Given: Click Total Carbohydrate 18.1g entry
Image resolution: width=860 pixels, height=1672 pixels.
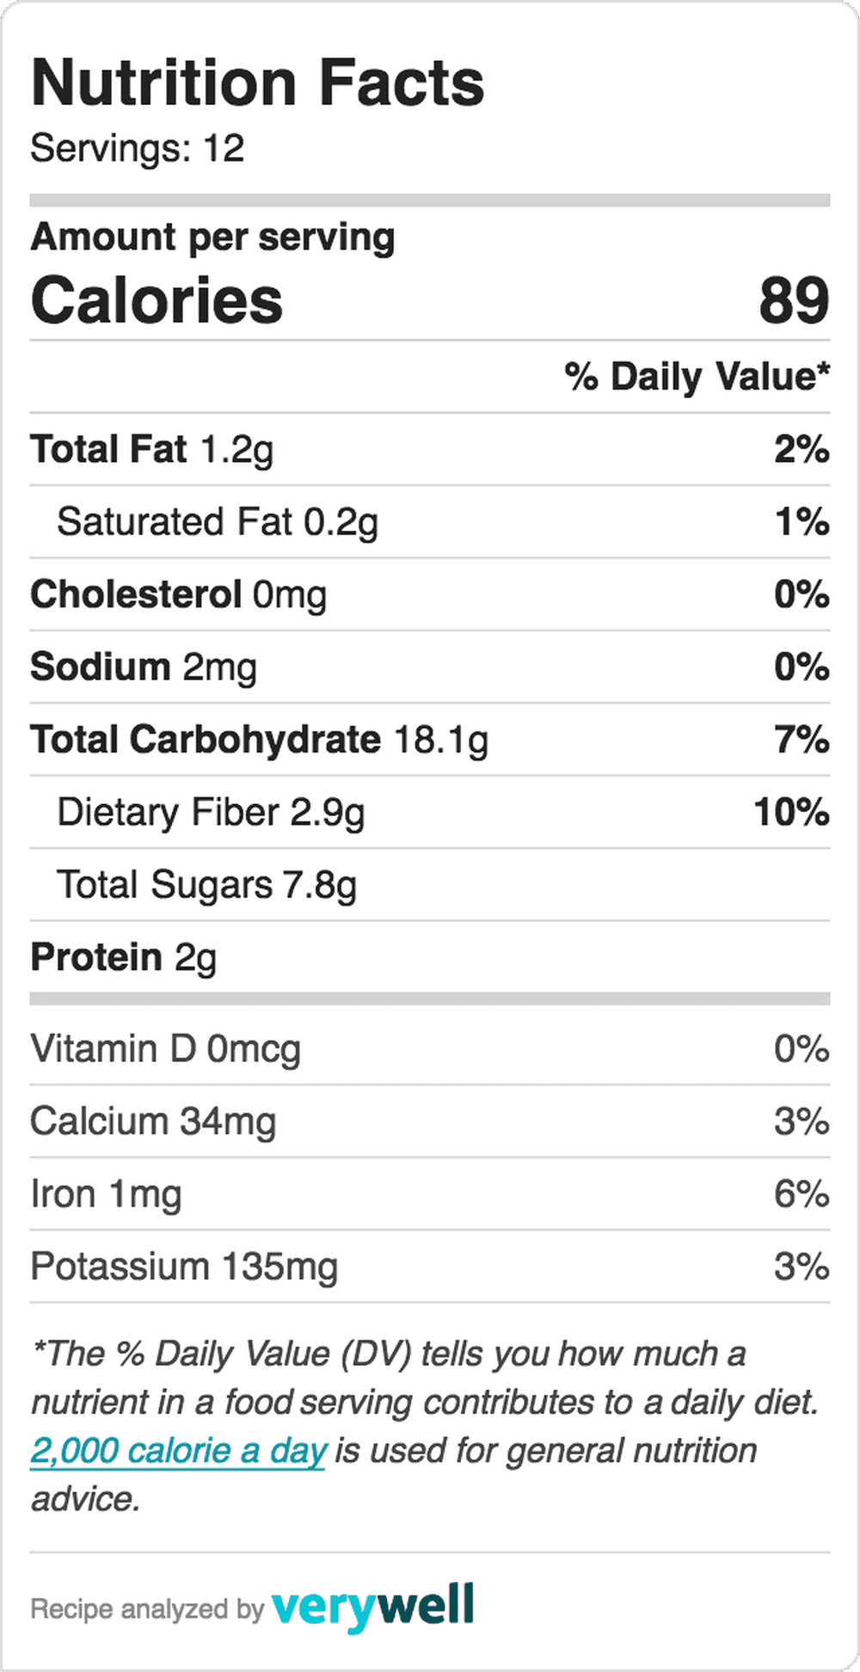Looking at the screenshot, I should pos(430,740).
